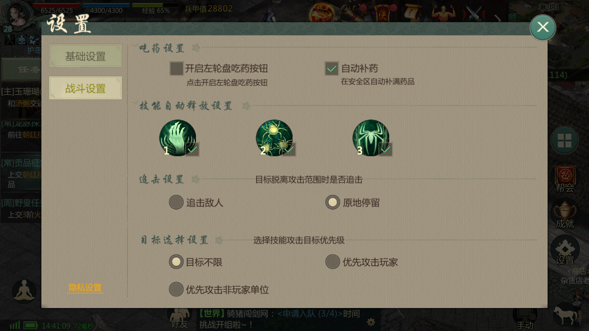Click the 设置 diamond icon on right

pos(565,251)
